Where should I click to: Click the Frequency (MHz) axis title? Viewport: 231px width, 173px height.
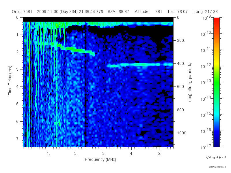pos(100,159)
